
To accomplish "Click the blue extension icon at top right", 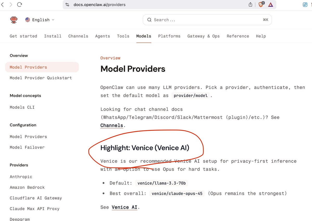I will point(305,4).
